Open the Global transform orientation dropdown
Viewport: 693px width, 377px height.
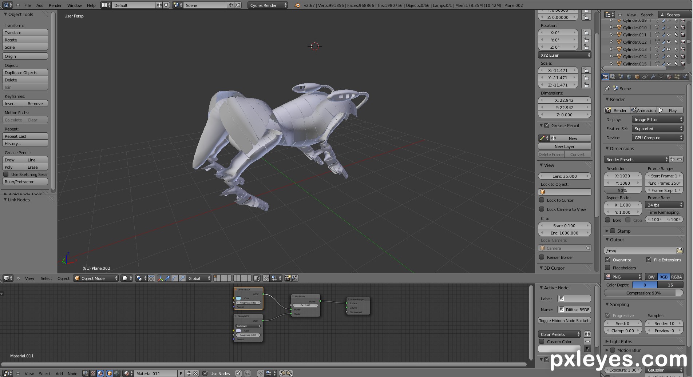tap(199, 278)
